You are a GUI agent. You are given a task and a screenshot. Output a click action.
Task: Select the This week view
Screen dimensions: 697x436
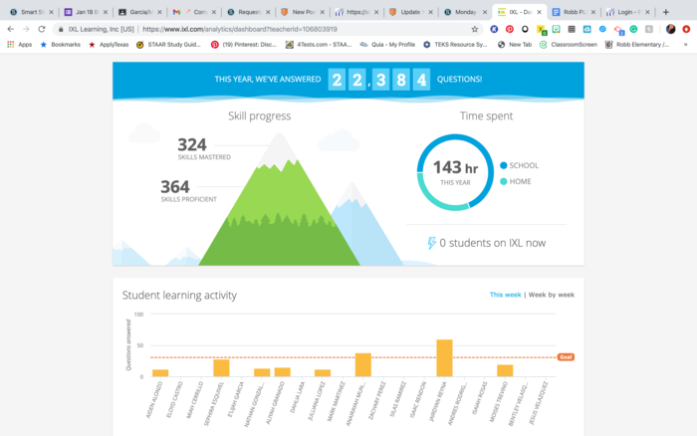[x=505, y=295]
